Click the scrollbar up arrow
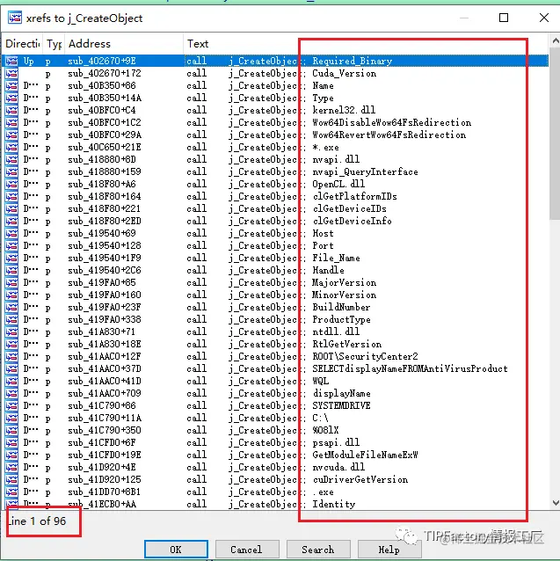 (555, 40)
